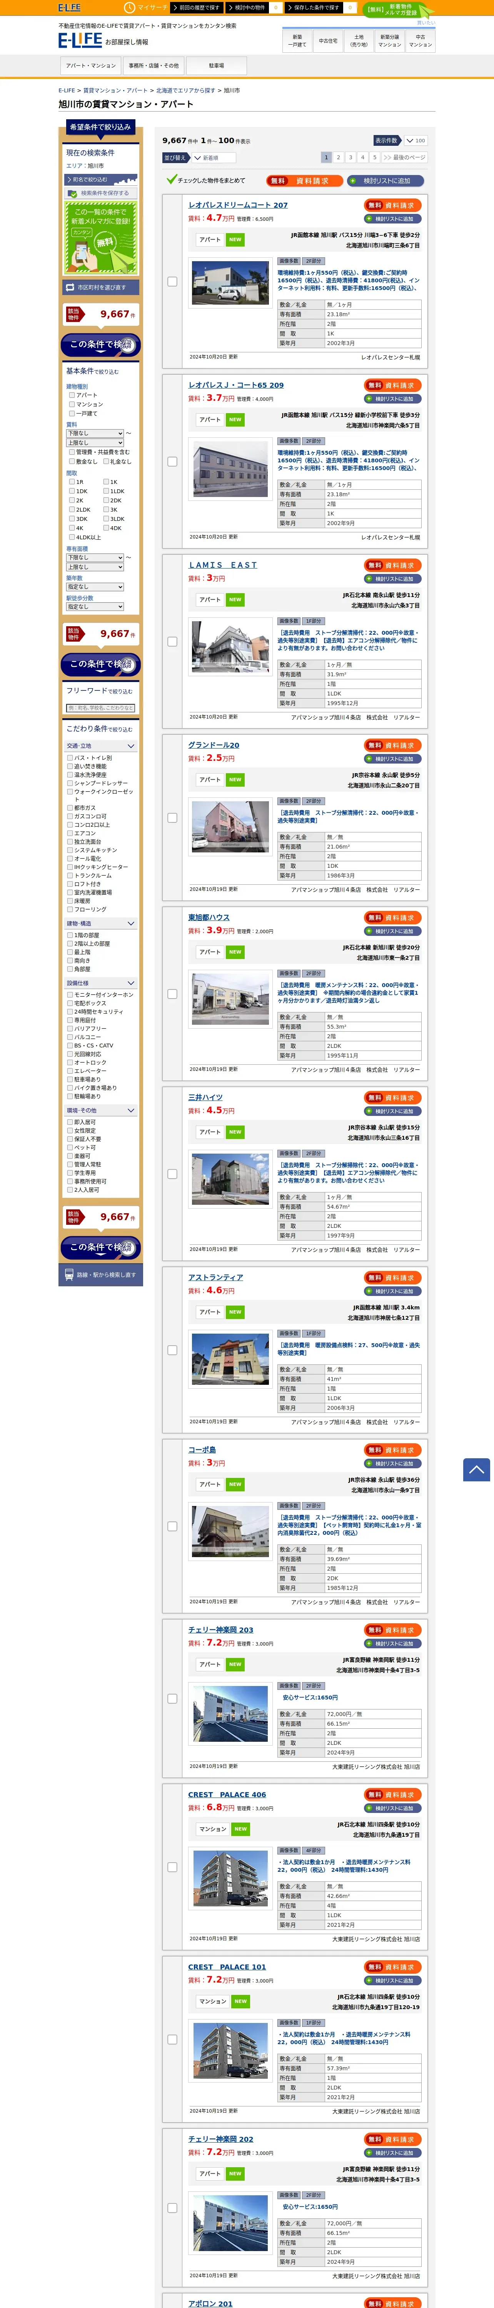This screenshot has height=2308, width=494.
Task: Open レオパレスJ・コート65 209 listing link
Action: coord(236,385)
